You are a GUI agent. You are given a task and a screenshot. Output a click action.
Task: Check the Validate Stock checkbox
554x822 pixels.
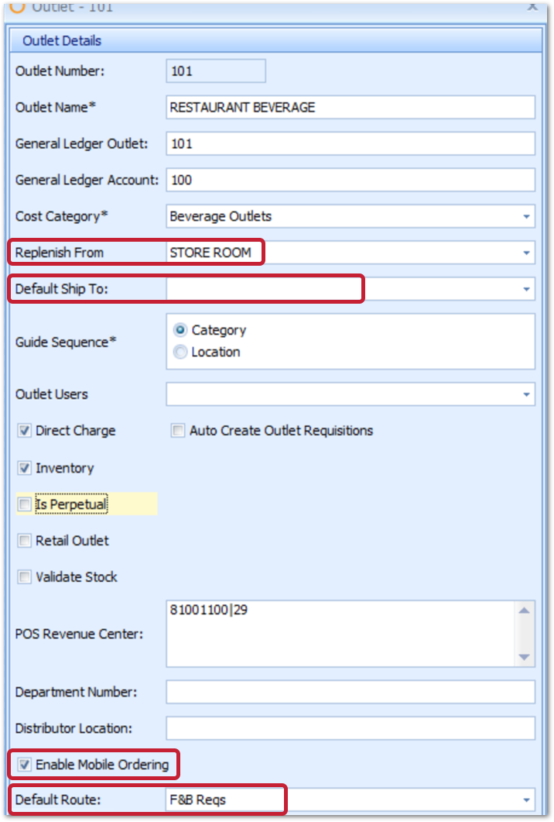pyautogui.click(x=24, y=577)
